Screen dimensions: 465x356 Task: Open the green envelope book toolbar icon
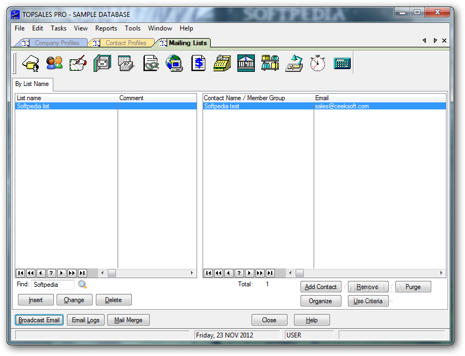tap(102, 63)
